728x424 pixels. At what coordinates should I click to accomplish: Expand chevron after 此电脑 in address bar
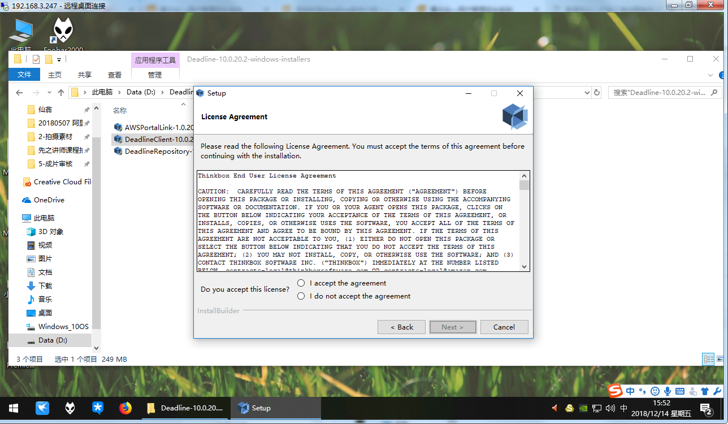[119, 92]
